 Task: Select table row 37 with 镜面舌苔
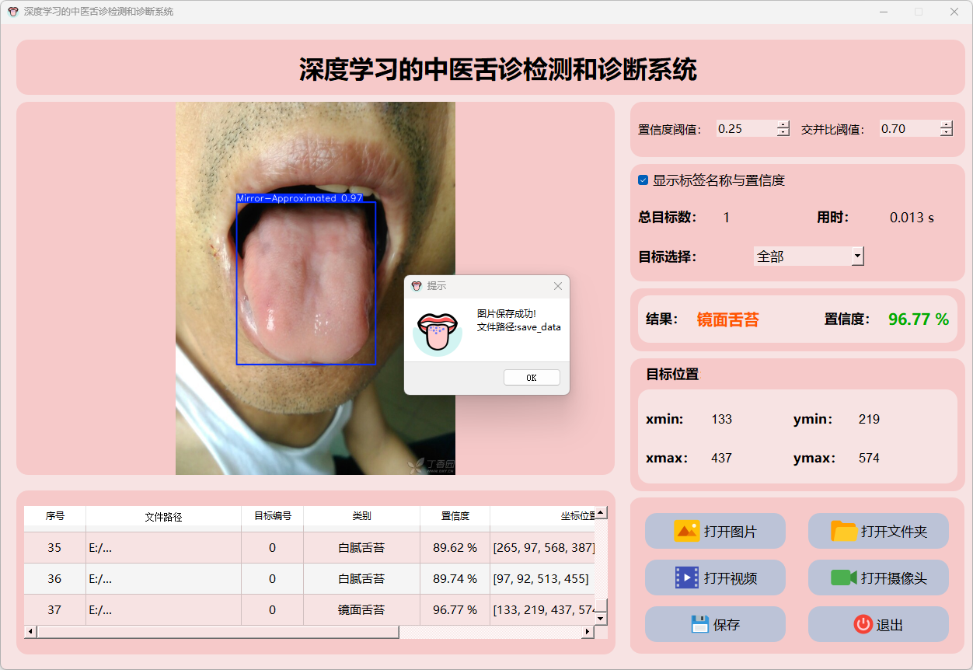tap(361, 610)
